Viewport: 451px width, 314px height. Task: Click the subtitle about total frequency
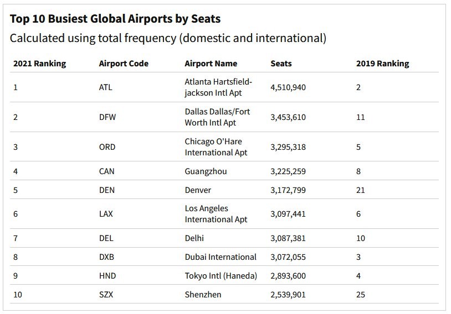pyautogui.click(x=168, y=38)
